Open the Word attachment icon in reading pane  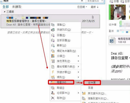pos(113,40)
